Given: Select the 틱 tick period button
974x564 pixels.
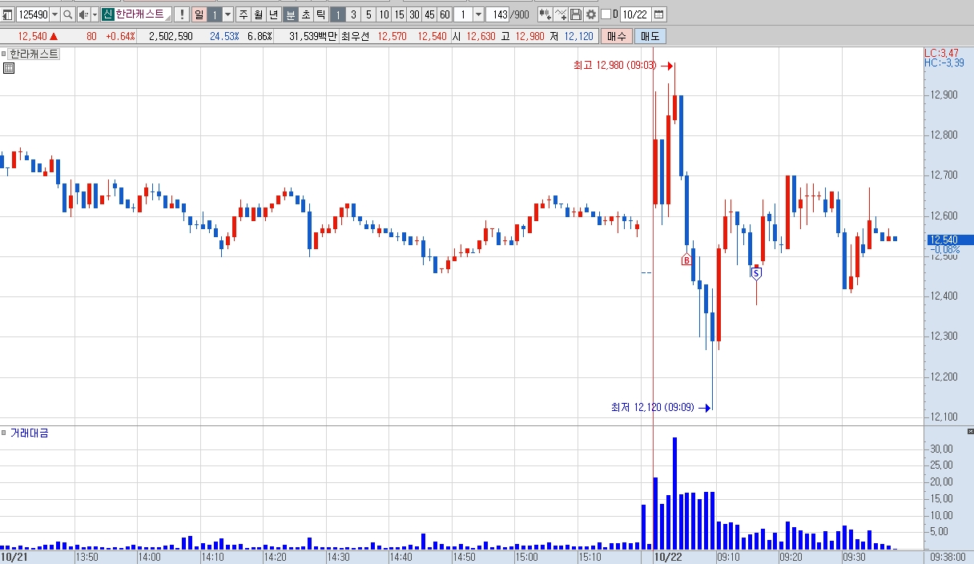Looking at the screenshot, I should [x=321, y=14].
